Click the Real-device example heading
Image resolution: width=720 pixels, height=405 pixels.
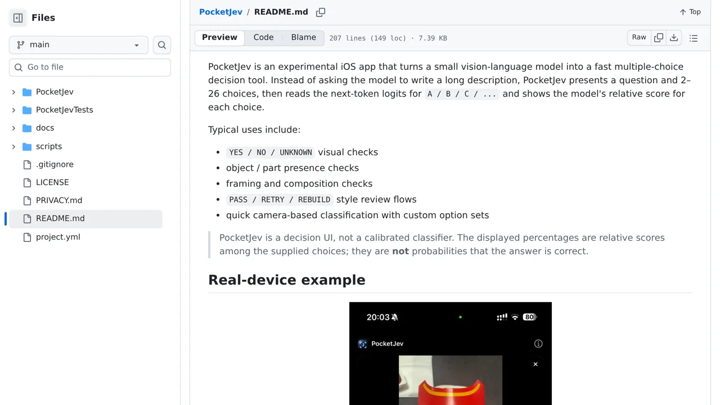[x=287, y=280]
